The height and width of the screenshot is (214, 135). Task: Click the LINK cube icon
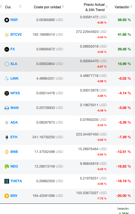tap(7, 79)
